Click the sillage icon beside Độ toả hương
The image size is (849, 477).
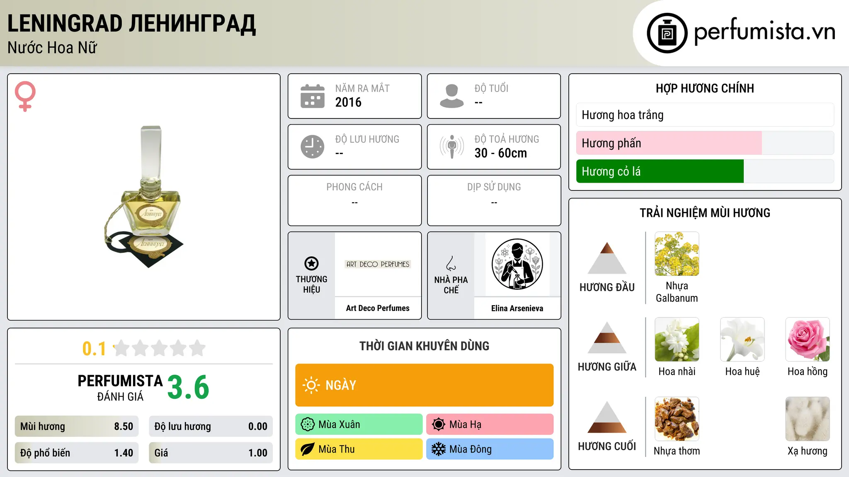(452, 147)
